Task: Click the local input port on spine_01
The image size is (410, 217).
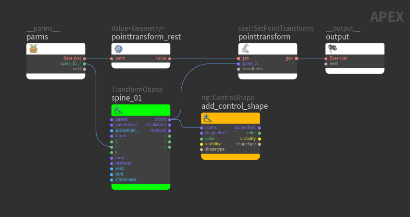Action: 112,158
